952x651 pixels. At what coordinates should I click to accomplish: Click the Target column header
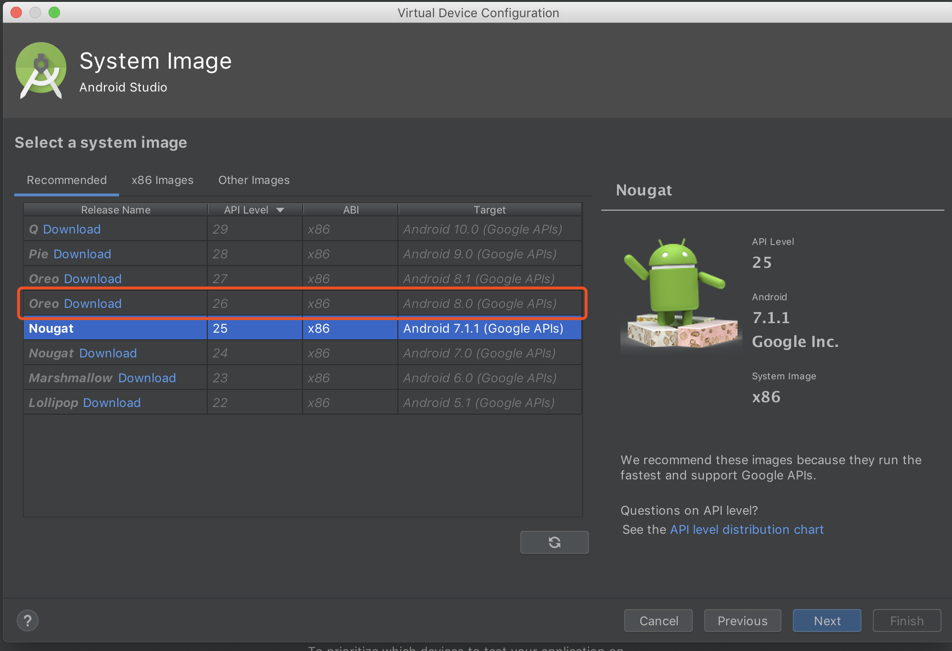(x=490, y=210)
